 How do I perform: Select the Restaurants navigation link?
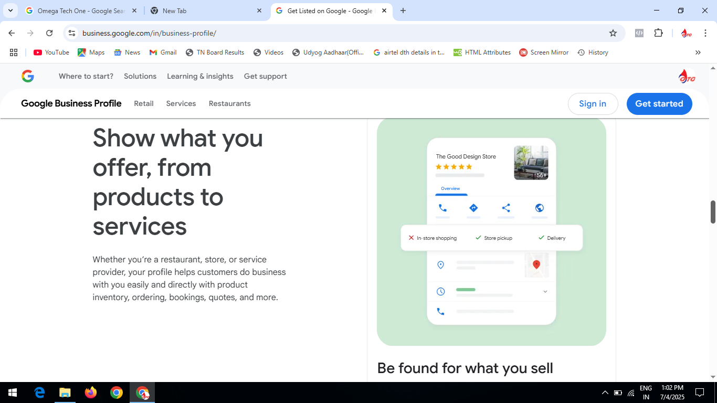coord(229,103)
